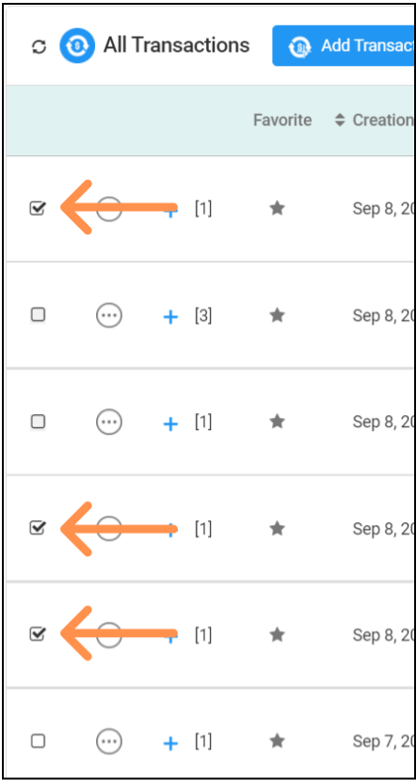Screen dimensions: 417x781
Task: Star the third row transaction as favorite
Action: pos(277,422)
